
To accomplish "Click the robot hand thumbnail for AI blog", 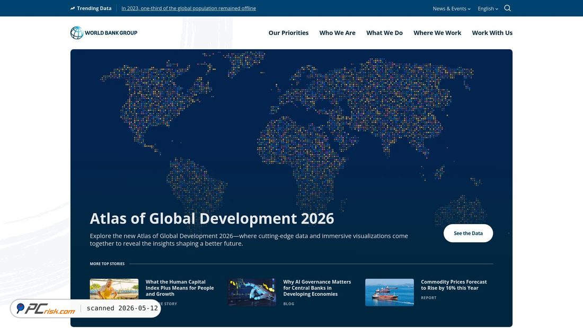I will 252,292.
